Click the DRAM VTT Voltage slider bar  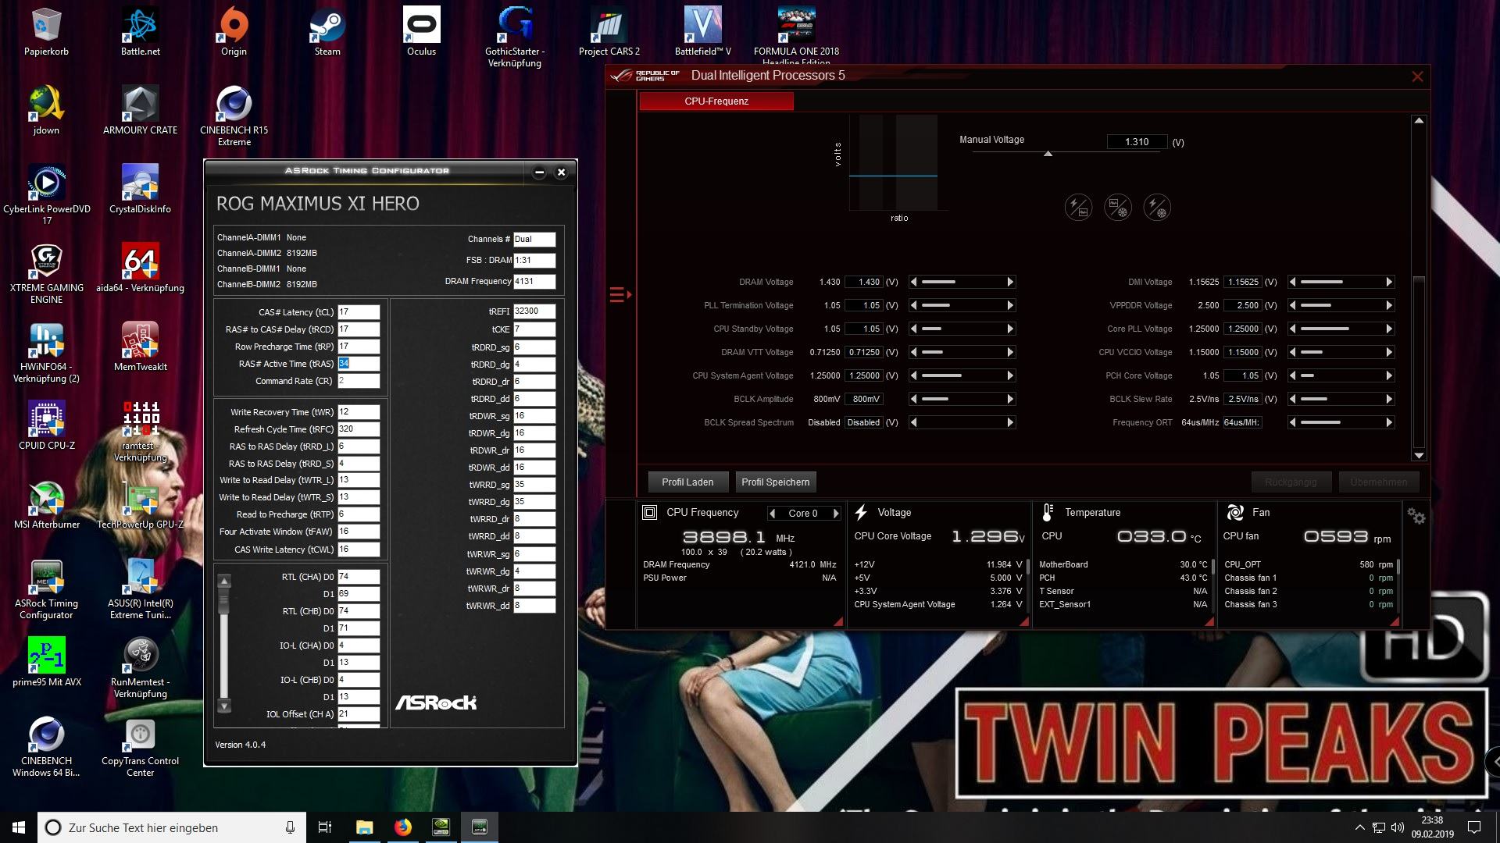(x=962, y=352)
